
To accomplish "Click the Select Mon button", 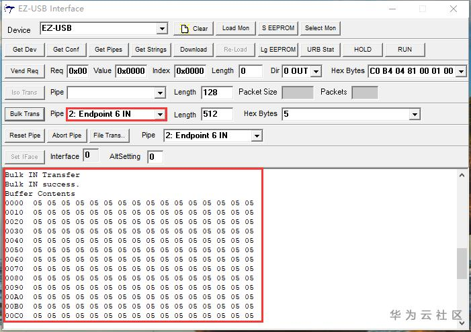I will 320,28.
